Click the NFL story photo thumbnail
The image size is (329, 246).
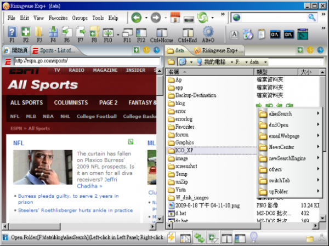43,167
